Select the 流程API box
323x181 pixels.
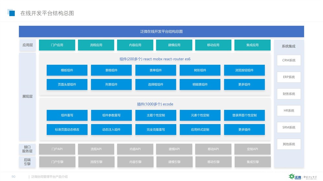96,149
